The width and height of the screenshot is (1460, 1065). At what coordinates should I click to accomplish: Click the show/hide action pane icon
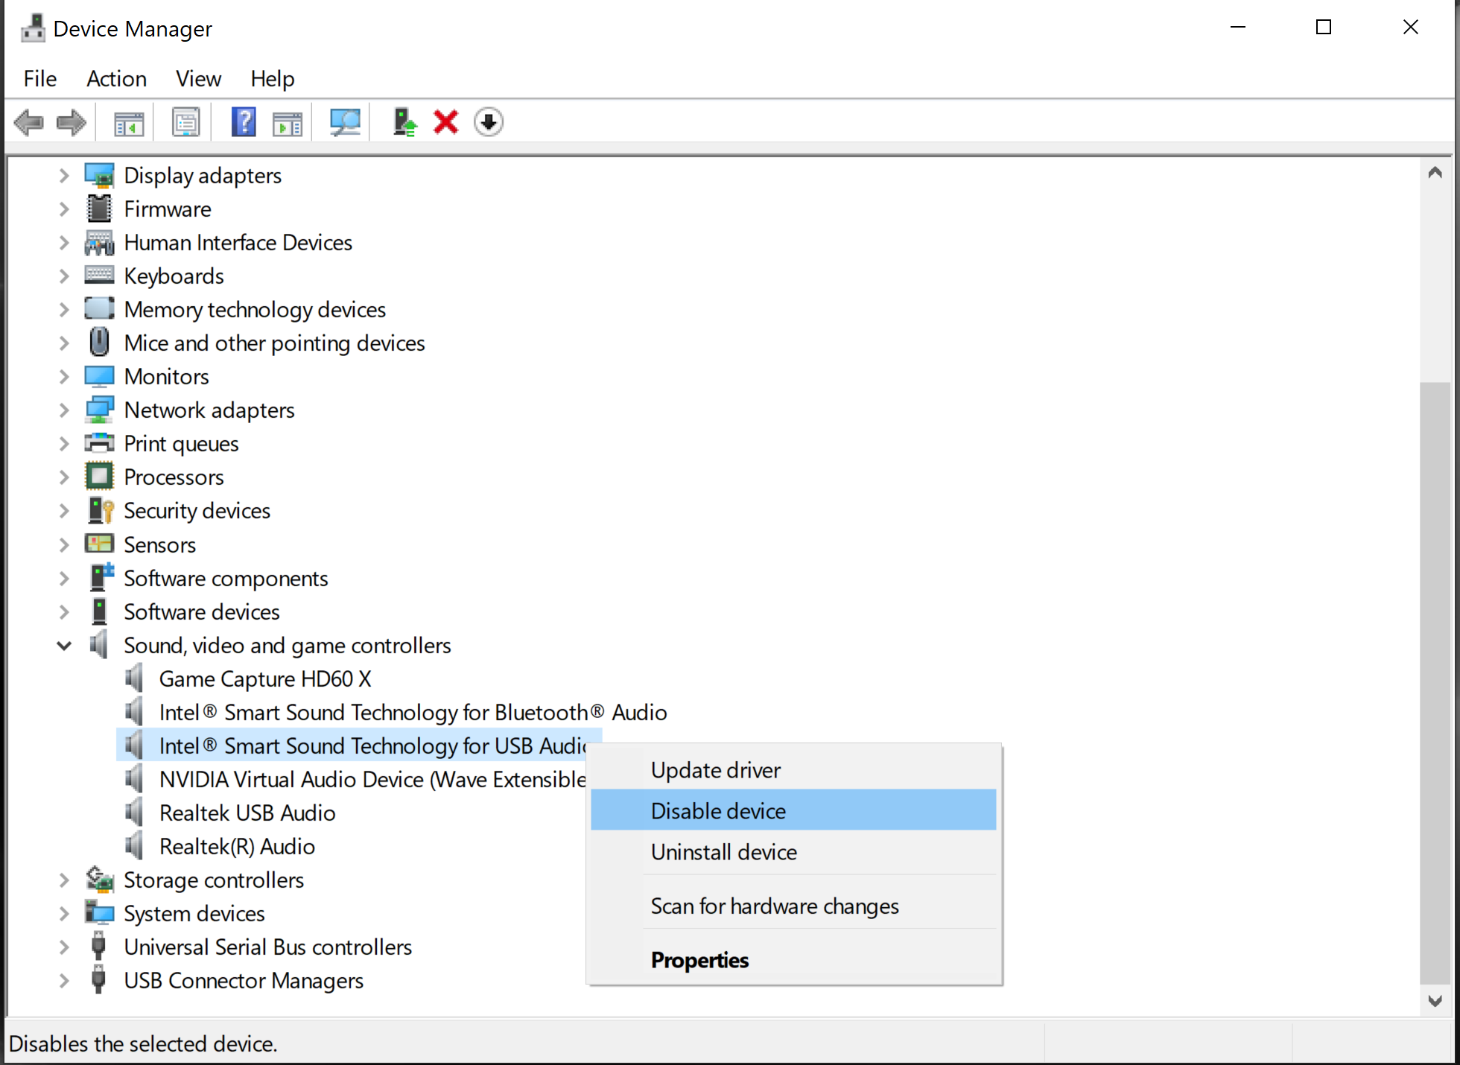click(x=287, y=123)
